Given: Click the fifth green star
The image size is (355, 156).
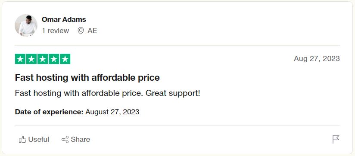Looking at the screenshot, I should tap(65, 59).
